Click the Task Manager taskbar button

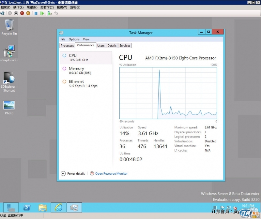click(74, 208)
